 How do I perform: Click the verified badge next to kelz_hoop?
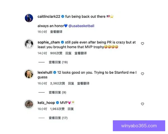tap(57, 103)
